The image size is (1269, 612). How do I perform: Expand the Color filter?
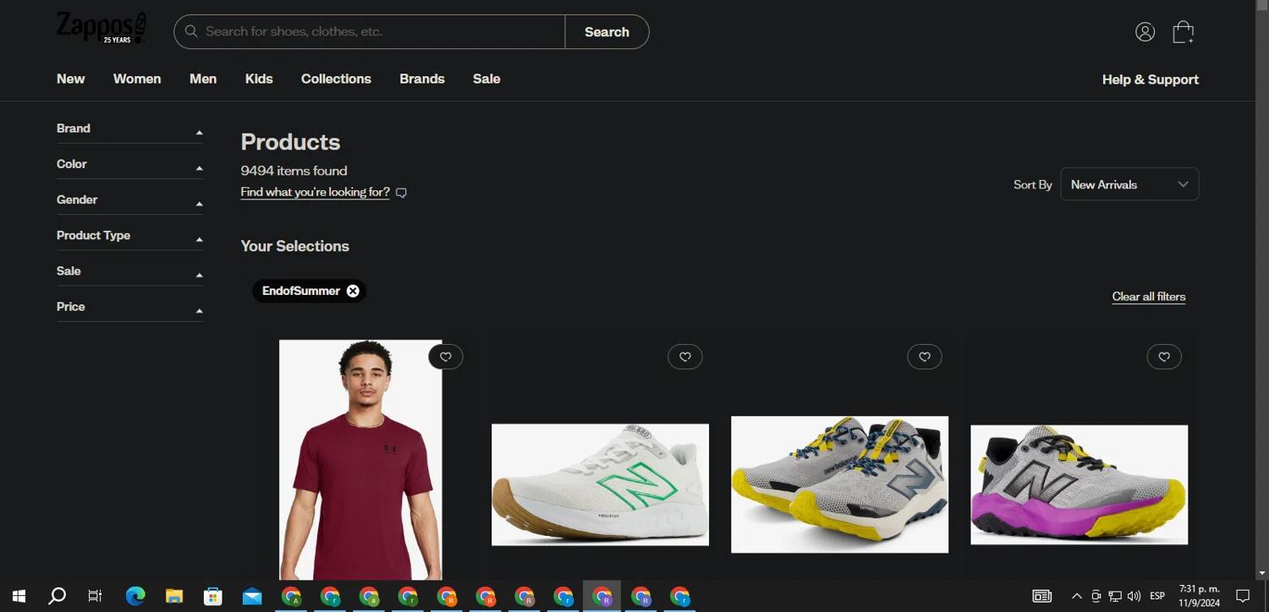point(129,164)
